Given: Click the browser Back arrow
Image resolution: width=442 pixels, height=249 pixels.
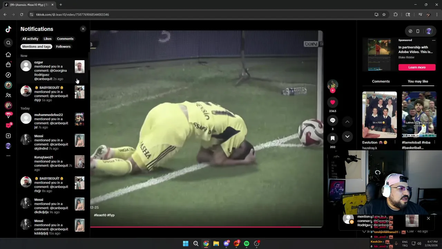Looking at the screenshot, I should click(5, 15).
